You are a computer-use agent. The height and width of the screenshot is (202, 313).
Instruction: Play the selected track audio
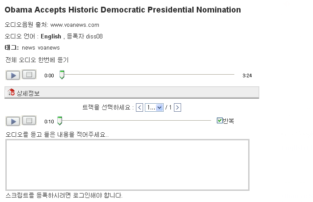point(13,121)
